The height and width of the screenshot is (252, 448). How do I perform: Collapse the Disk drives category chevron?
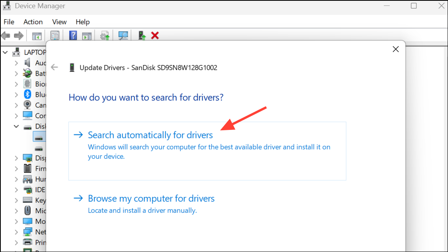click(x=16, y=126)
